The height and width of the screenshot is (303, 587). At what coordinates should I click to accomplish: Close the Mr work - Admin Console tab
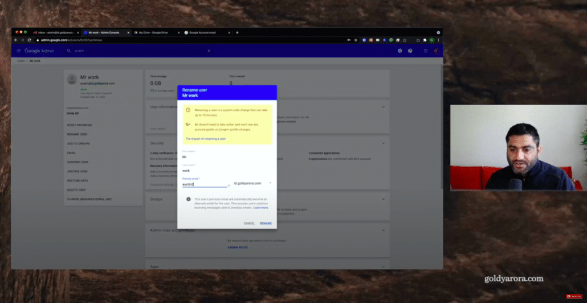click(128, 32)
